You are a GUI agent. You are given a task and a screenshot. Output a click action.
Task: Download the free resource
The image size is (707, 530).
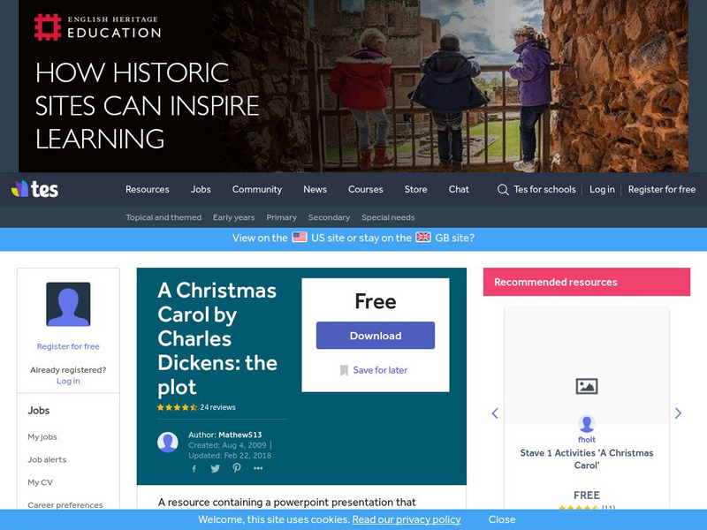375,336
